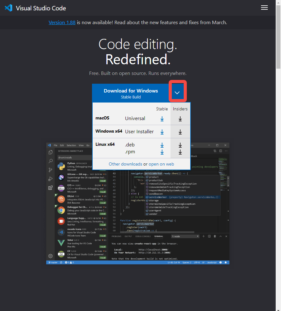Click Source Control icon in the editor screenshot
Viewport: 281px width, 311px height.
click(x=50, y=170)
